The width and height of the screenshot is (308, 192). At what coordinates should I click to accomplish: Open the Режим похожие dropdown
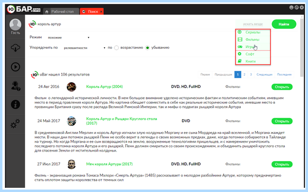click(68, 37)
